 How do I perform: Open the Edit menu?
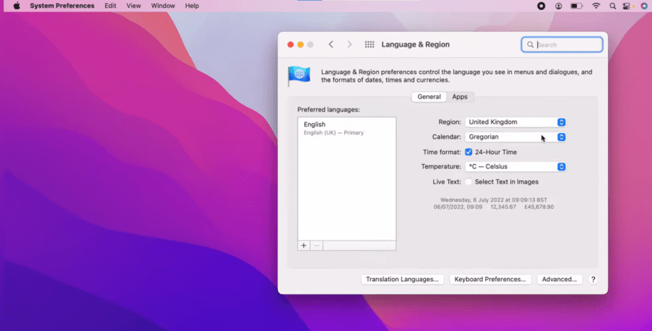coord(110,6)
